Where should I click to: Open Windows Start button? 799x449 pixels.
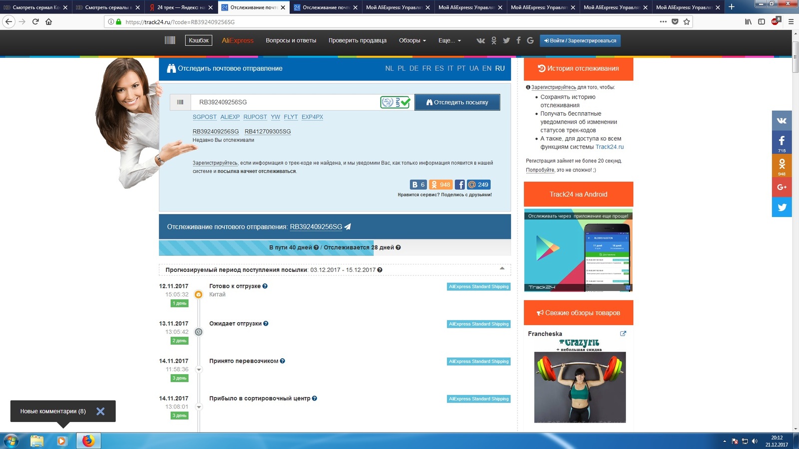click(11, 441)
